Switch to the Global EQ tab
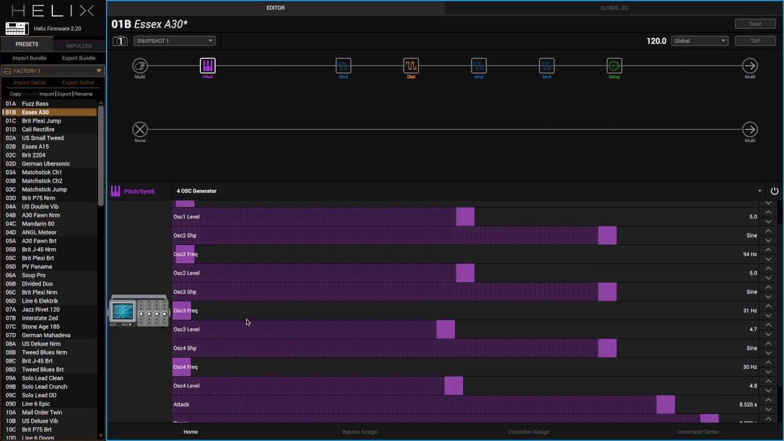Image resolution: width=784 pixels, height=441 pixels. pyautogui.click(x=614, y=8)
